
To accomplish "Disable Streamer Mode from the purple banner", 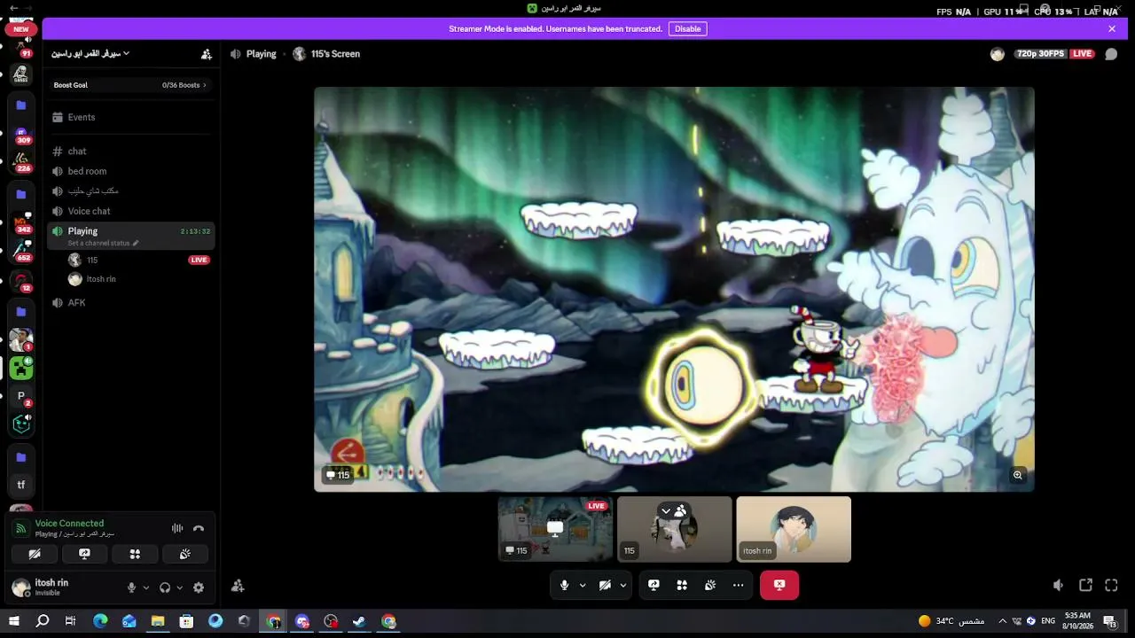I will (687, 28).
